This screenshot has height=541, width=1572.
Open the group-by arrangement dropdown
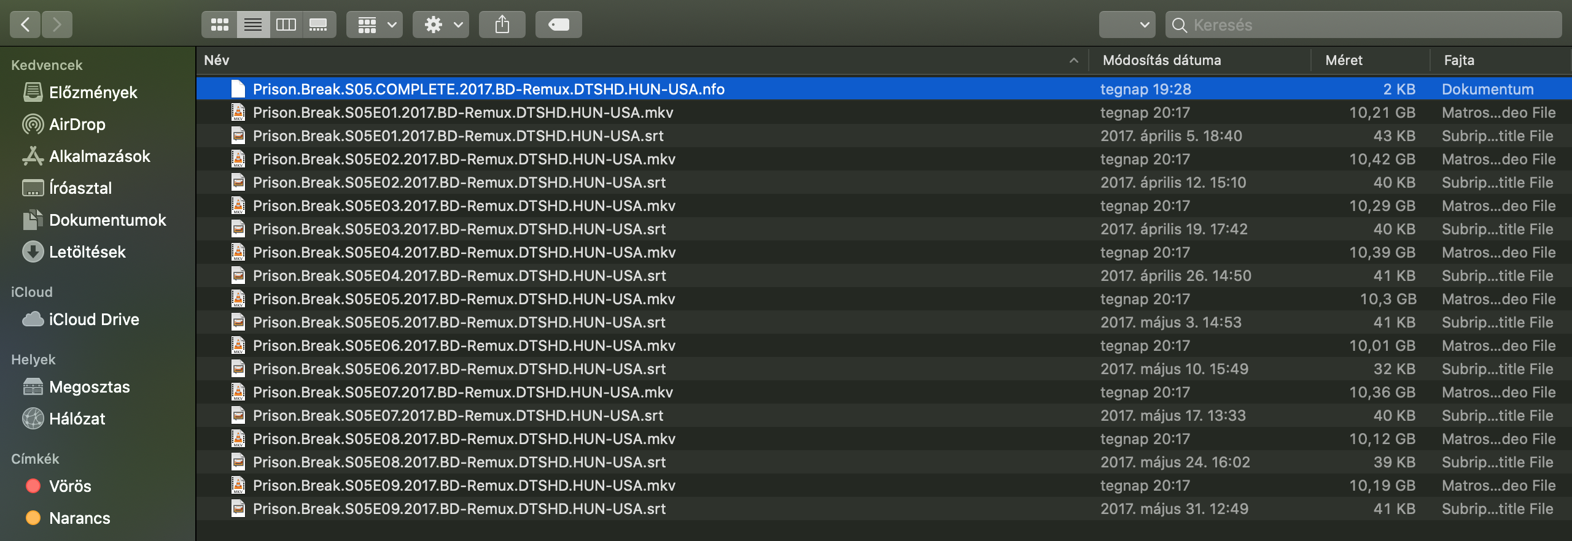375,25
